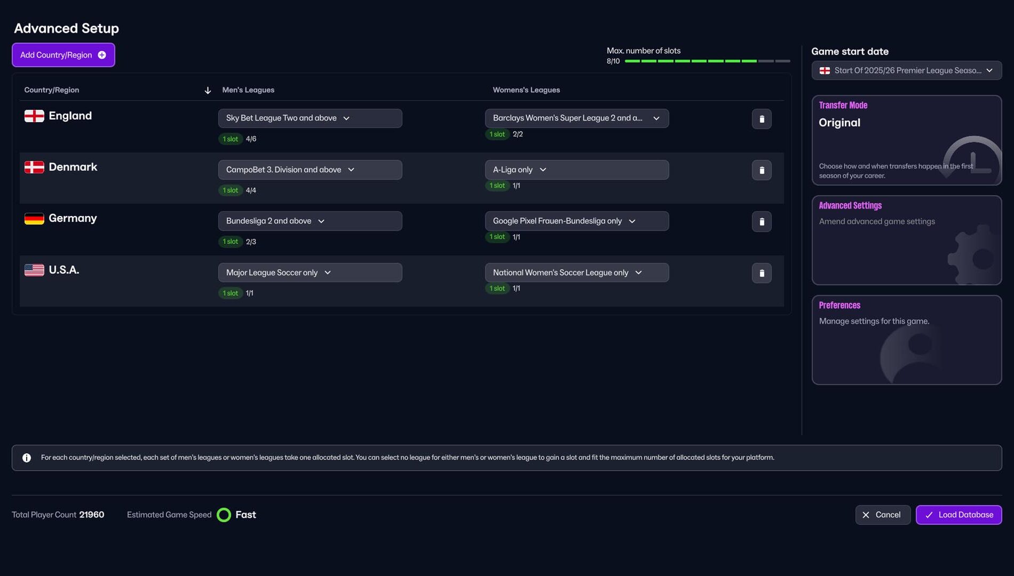Open the Preferences panel
This screenshot has height=576, width=1014.
point(906,340)
